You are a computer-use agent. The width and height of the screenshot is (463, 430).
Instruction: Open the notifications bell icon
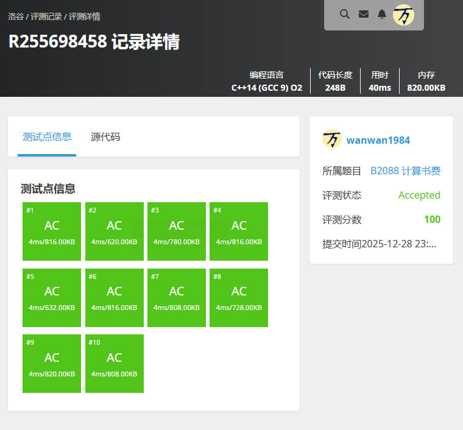(382, 14)
